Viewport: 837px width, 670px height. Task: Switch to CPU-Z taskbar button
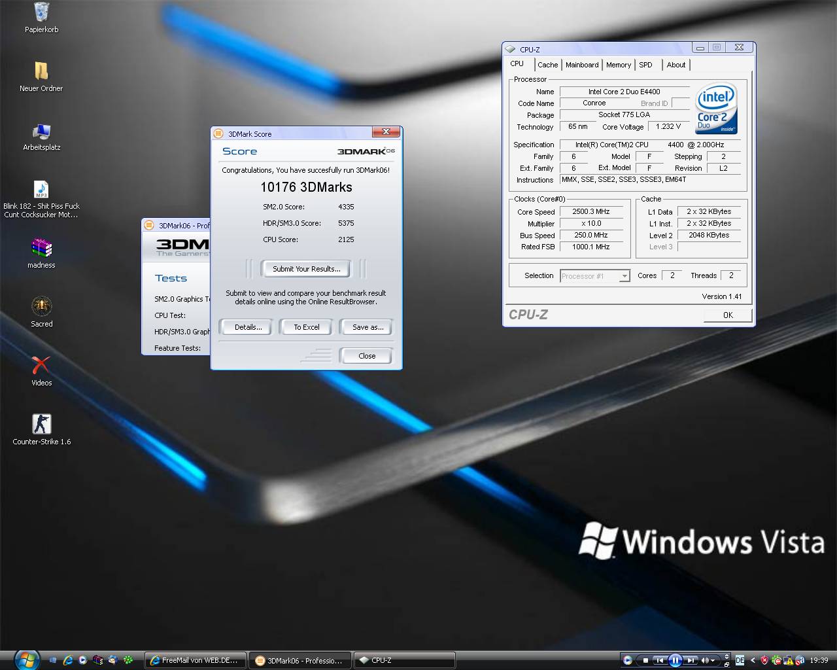pos(405,660)
